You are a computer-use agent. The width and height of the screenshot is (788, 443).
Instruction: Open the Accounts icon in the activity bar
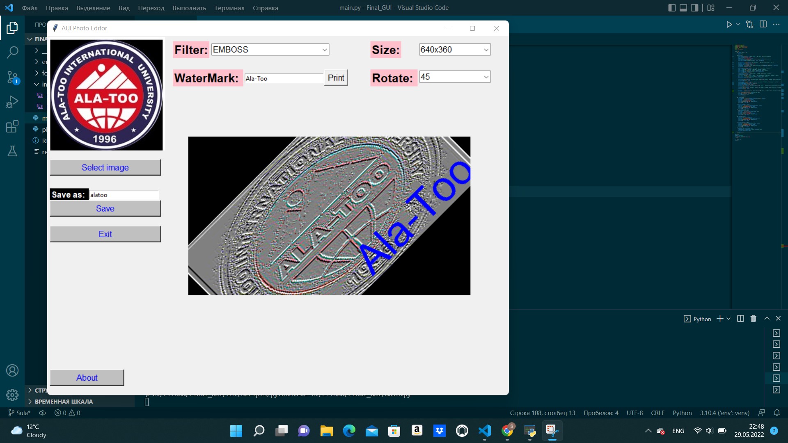[12, 370]
